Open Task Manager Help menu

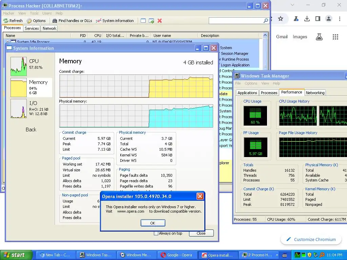click(x=276, y=83)
